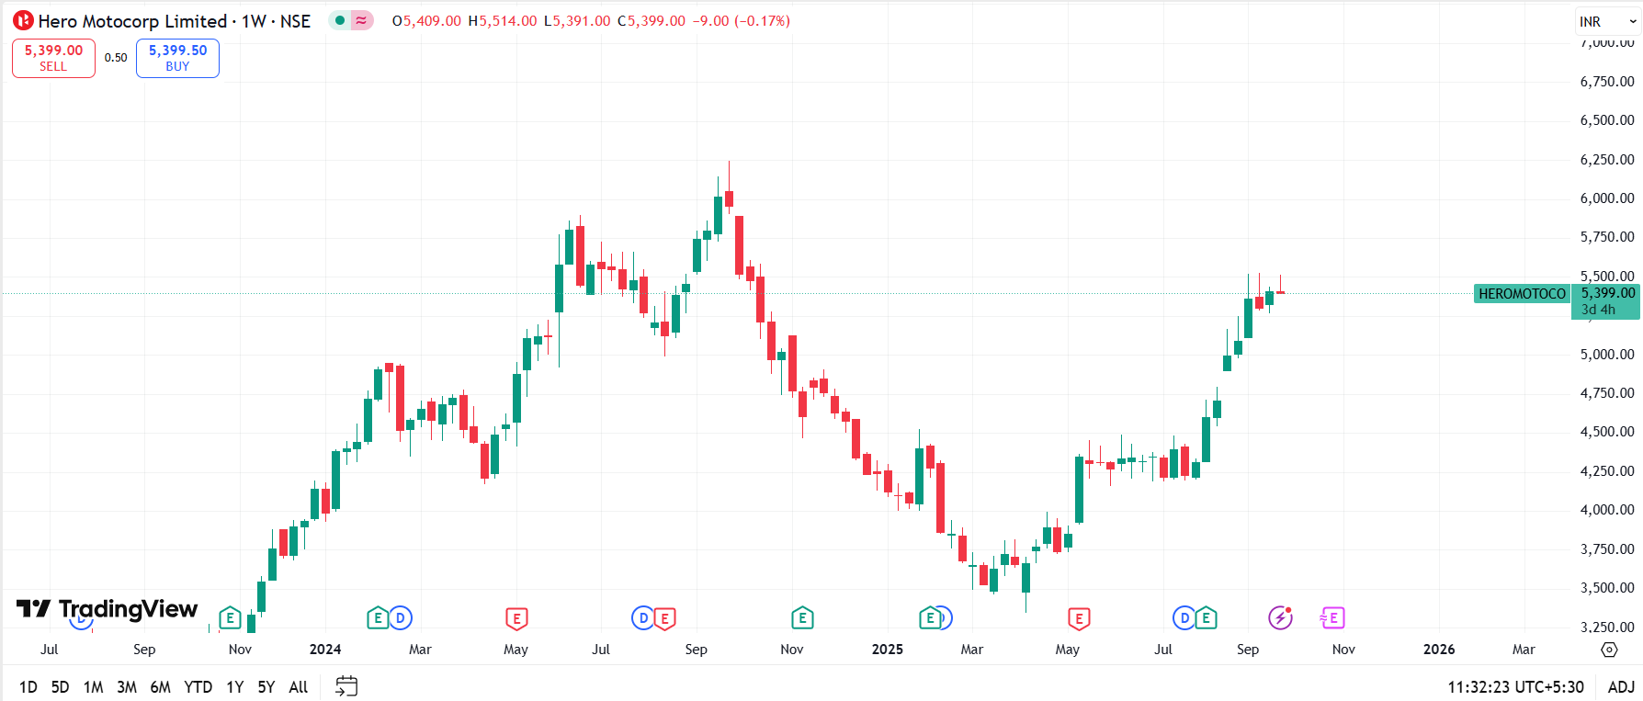1643x701 pixels.
Task: Click the pink upcoming earnings icon near November 2025
Action: click(x=1332, y=618)
